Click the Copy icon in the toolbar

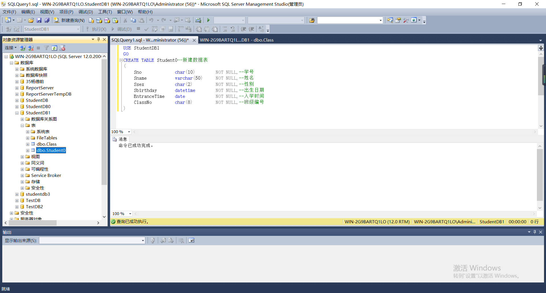[133, 20]
